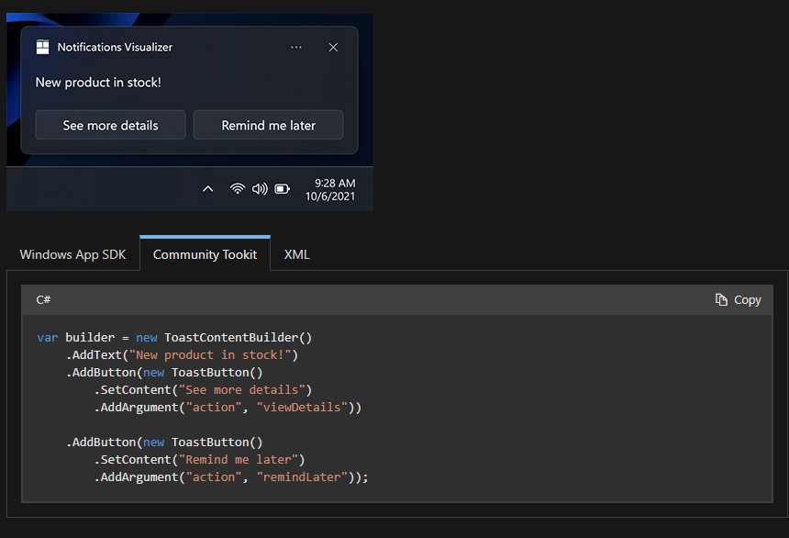This screenshot has height=538, width=789.
Task: Open the toast's three-dot options menu
Action: [296, 48]
